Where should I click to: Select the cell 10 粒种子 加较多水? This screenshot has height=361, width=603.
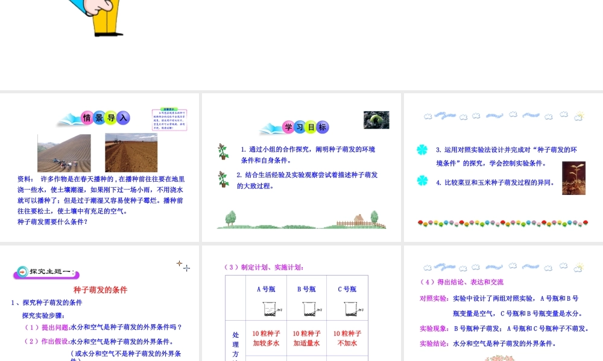tap(266, 338)
